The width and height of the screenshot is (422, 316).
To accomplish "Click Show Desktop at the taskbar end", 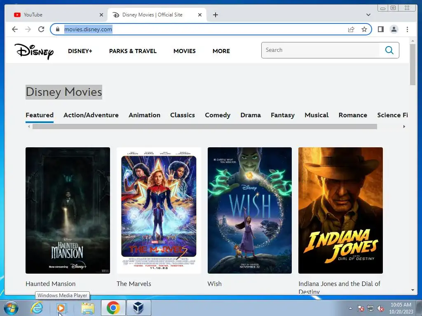I will point(420,308).
